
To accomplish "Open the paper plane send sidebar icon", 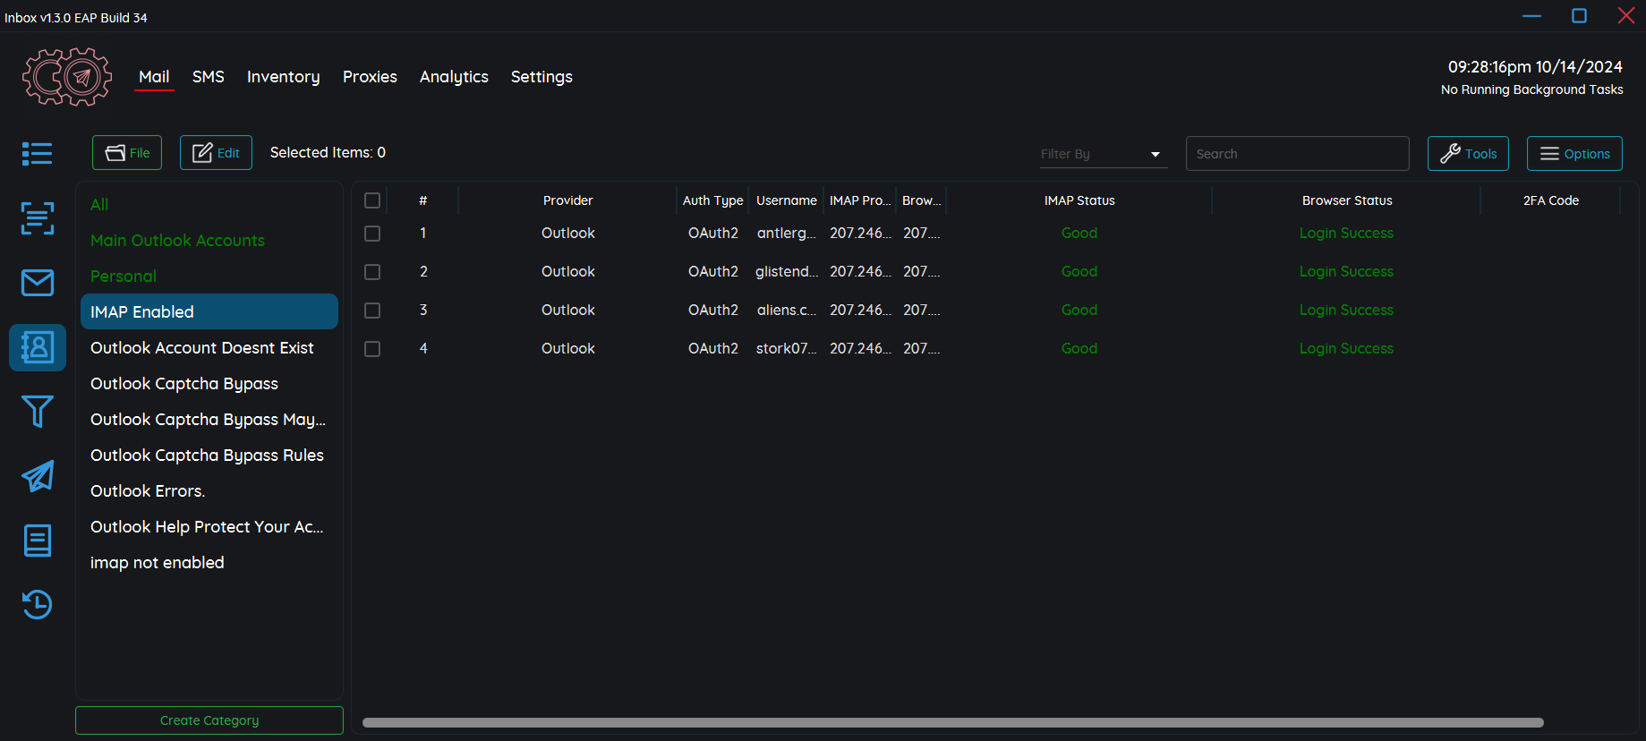I will 38,476.
